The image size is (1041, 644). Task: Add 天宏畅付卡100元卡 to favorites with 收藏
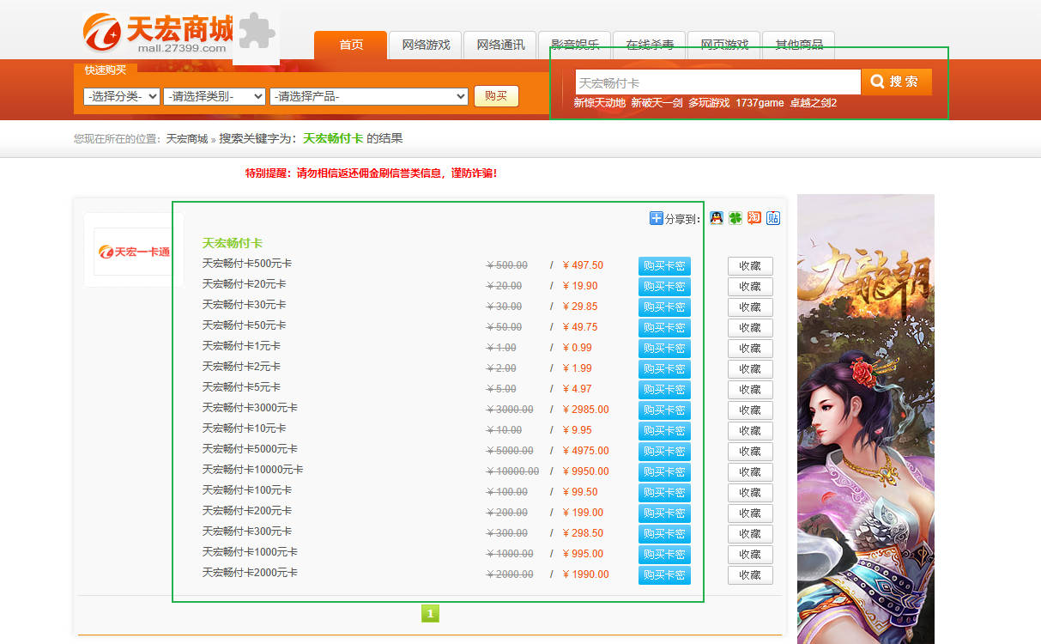click(x=750, y=493)
